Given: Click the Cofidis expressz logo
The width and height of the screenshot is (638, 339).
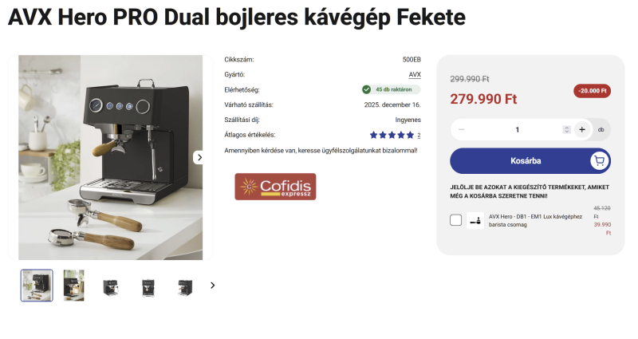Looking at the screenshot, I should [x=275, y=187].
